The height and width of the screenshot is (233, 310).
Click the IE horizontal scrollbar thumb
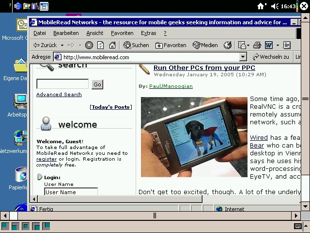click(120, 199)
